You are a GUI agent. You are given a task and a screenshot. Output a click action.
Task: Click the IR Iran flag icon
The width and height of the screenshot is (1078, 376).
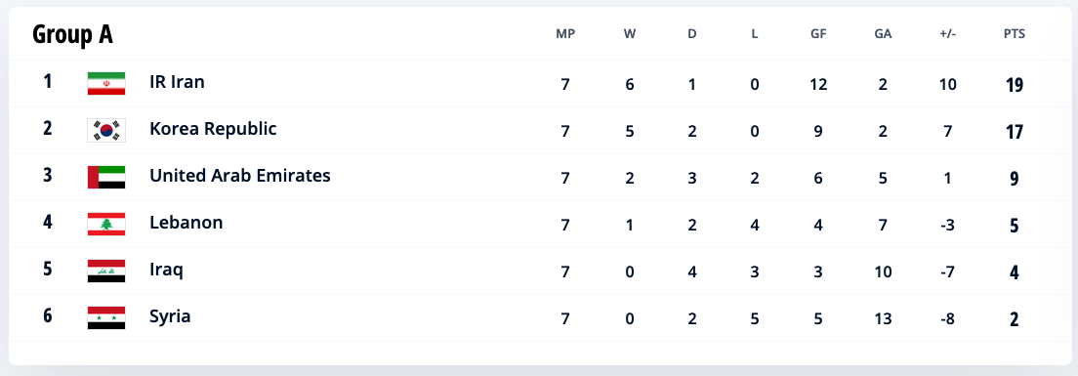point(105,83)
